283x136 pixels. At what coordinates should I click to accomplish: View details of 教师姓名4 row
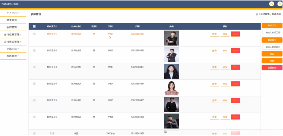click(x=214, y=84)
